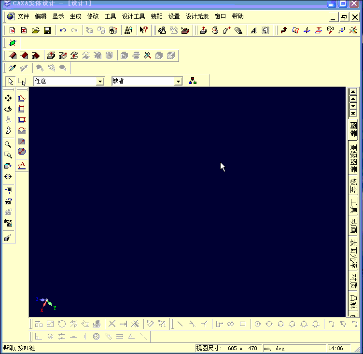The image size is (363, 354).
Task: Click the new design document icon
Action: pos(12,30)
